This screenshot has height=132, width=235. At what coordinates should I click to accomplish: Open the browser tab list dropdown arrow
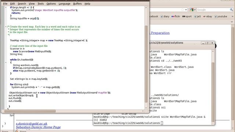232,22
